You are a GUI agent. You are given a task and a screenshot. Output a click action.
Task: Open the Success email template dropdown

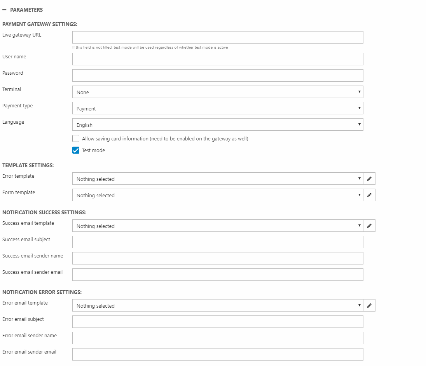click(218, 226)
